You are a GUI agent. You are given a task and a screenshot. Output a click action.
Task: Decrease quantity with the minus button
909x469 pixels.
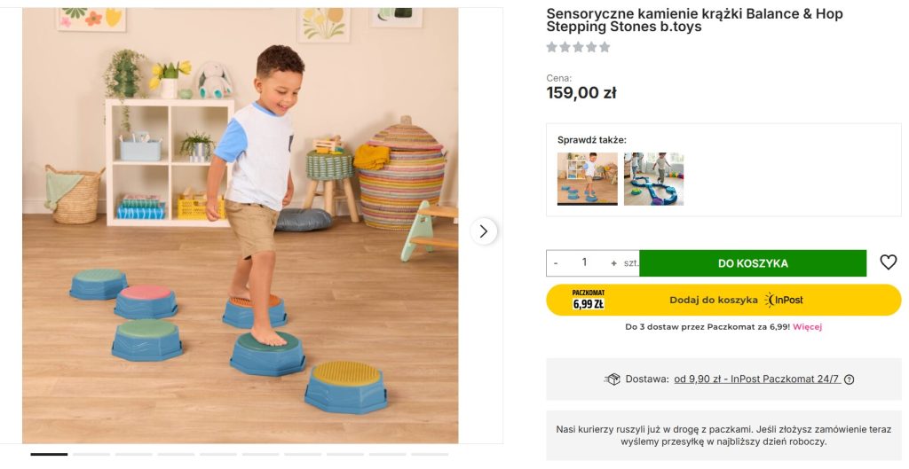click(x=556, y=263)
